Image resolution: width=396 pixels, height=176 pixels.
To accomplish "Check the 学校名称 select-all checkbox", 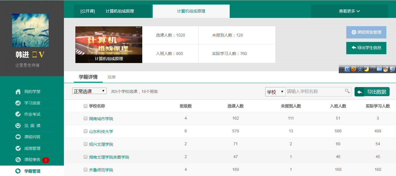I will 86,106.
